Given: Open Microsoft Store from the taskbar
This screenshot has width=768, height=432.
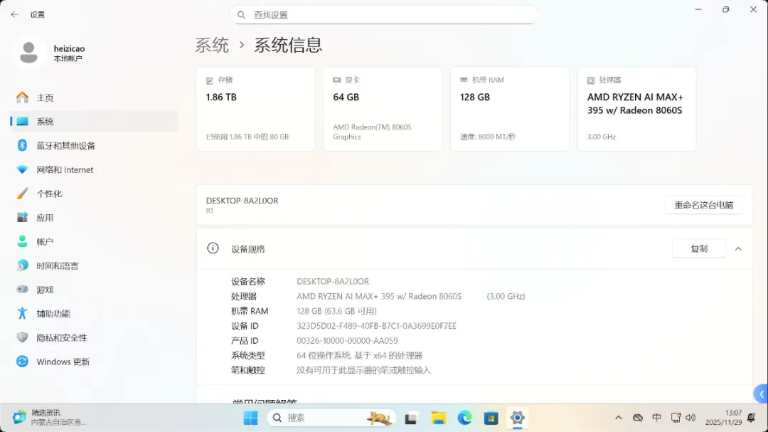Looking at the screenshot, I should [491, 418].
